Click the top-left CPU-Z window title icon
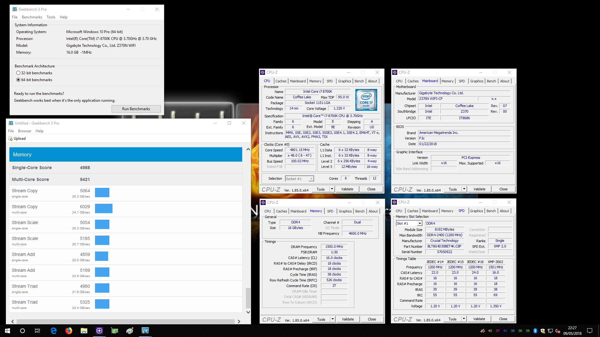600x337 pixels. [x=263, y=72]
